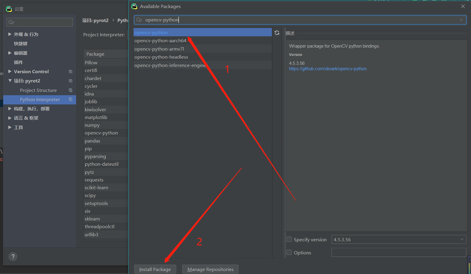The width and height of the screenshot is (471, 274).
Task: Click copy icon next to Version Control
Action: [x=70, y=71]
